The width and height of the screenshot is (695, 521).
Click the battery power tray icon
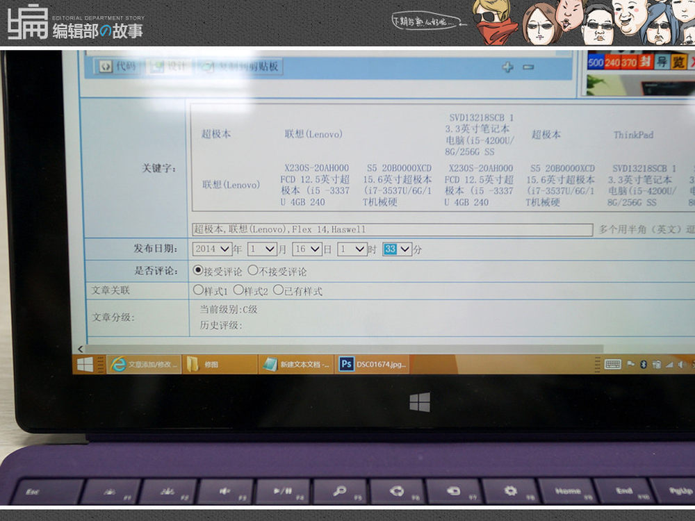pyautogui.click(x=657, y=364)
